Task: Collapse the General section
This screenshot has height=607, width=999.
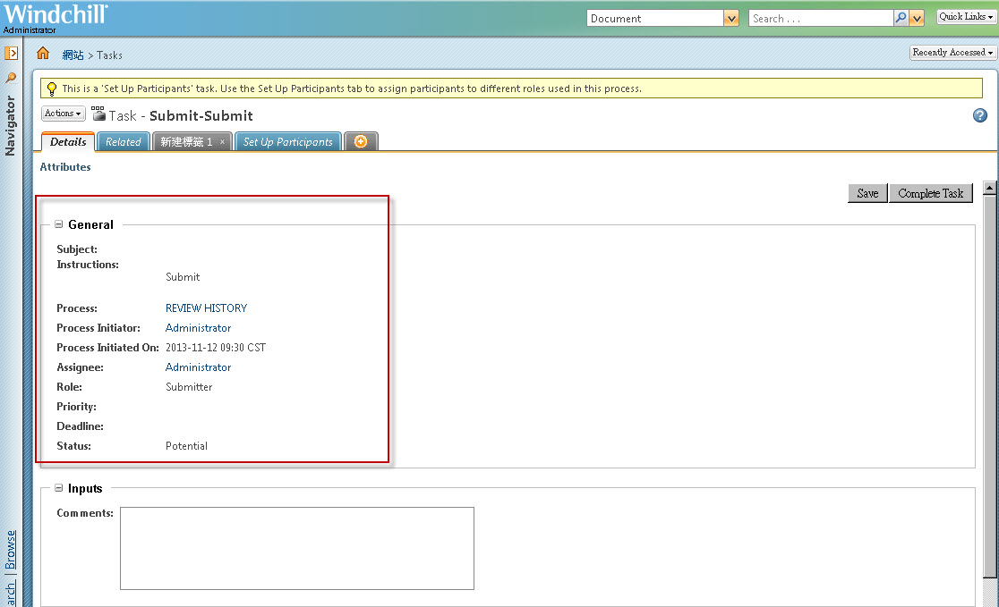Action: point(58,224)
